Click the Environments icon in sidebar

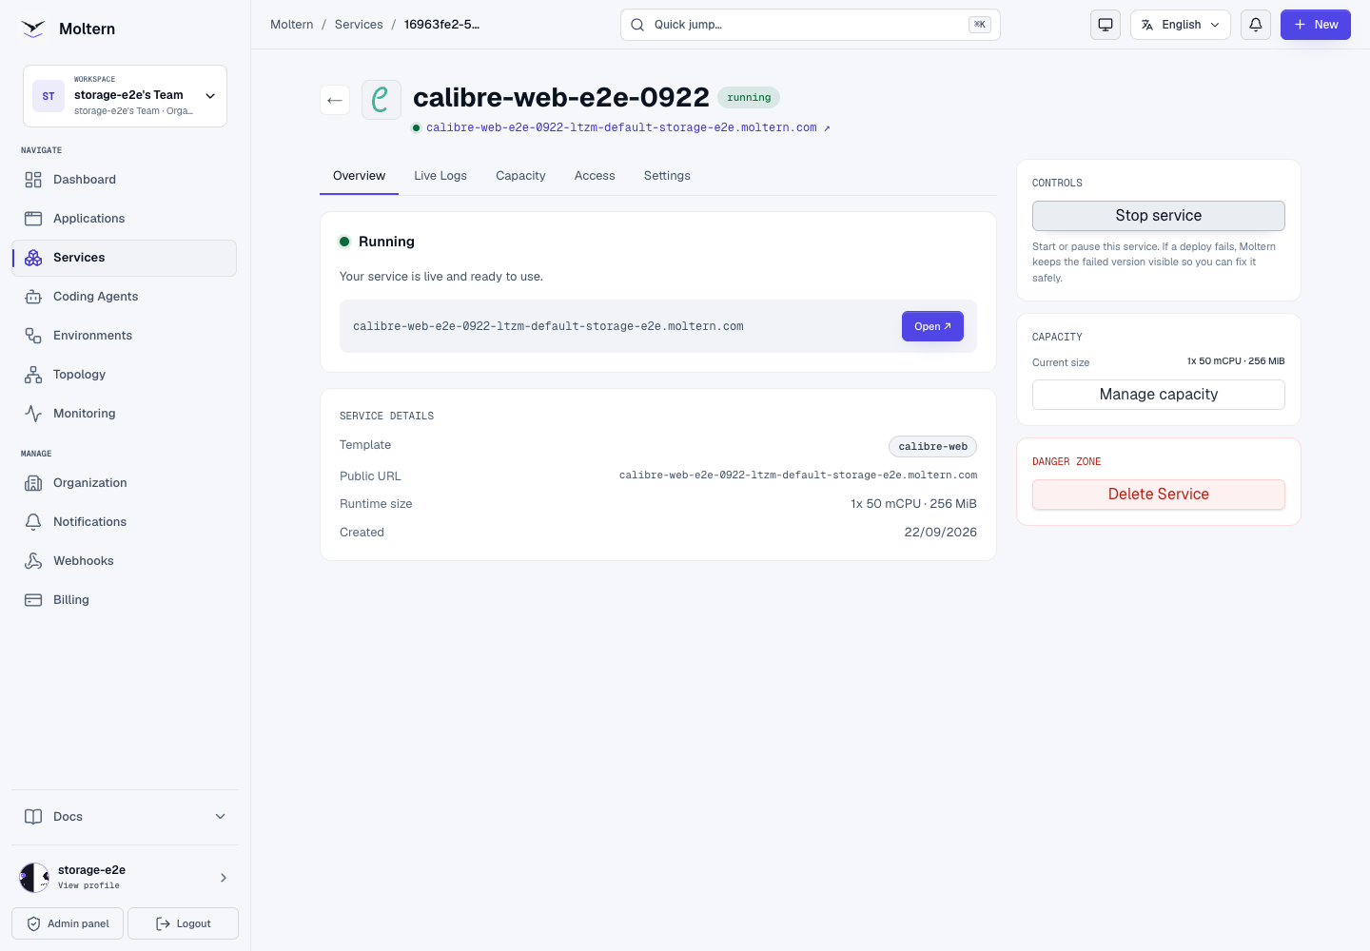click(x=33, y=336)
